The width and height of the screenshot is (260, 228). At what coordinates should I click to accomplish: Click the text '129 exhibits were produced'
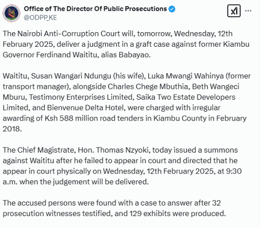[177, 213]
